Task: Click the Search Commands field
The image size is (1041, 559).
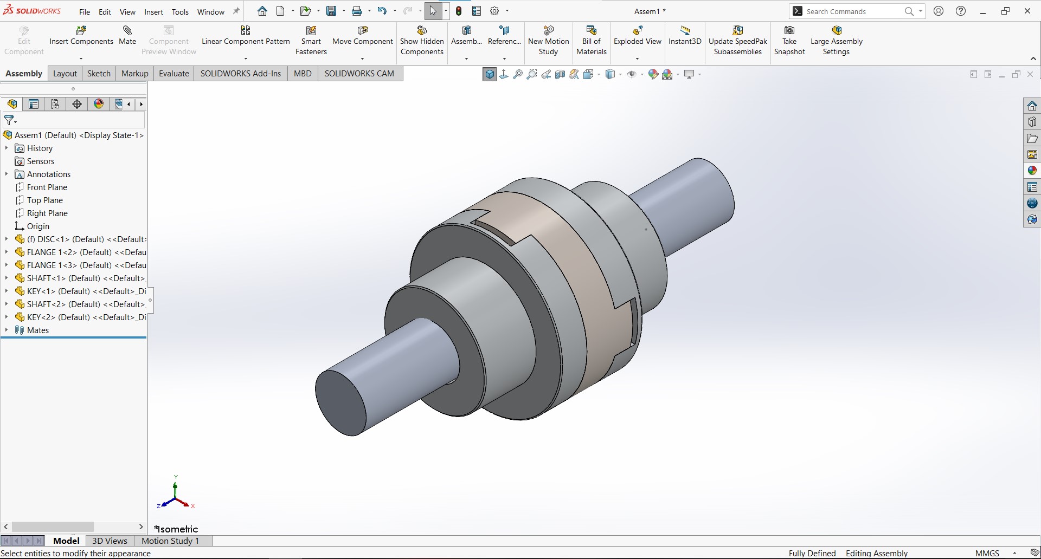Action: point(857,11)
